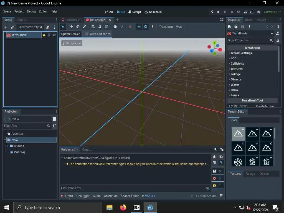Screen dimensions: 284x213
Task: Activate Select Mode arrow in 3D toolbar
Action: click(63, 27)
